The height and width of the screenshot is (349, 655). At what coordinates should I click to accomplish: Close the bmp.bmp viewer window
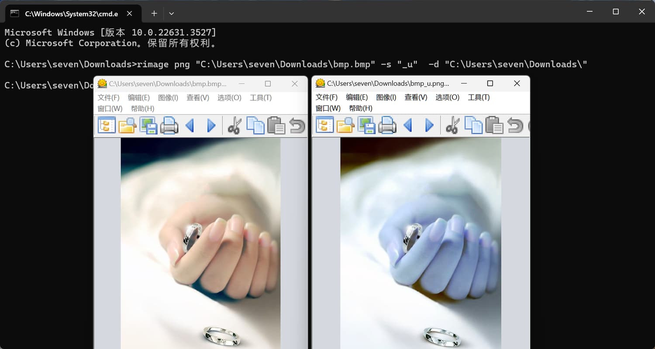click(x=295, y=84)
